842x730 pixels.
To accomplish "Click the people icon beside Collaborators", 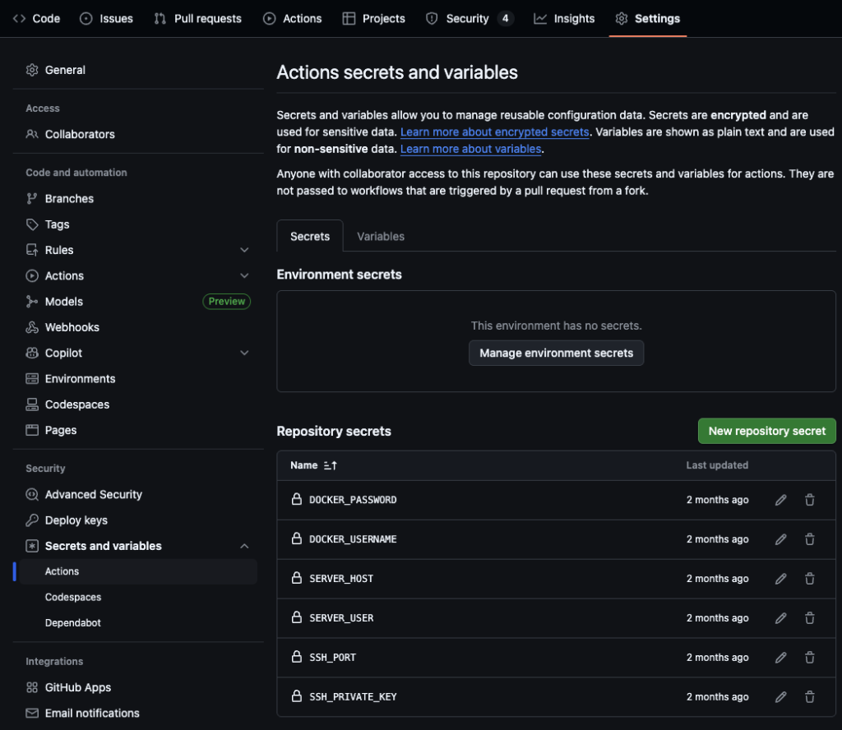I will (x=32, y=134).
